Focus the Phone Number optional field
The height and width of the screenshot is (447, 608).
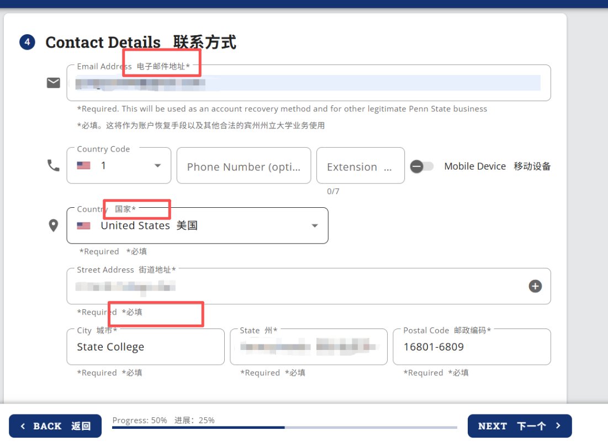244,166
